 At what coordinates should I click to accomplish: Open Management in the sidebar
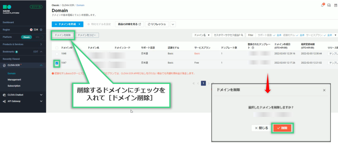14,80
